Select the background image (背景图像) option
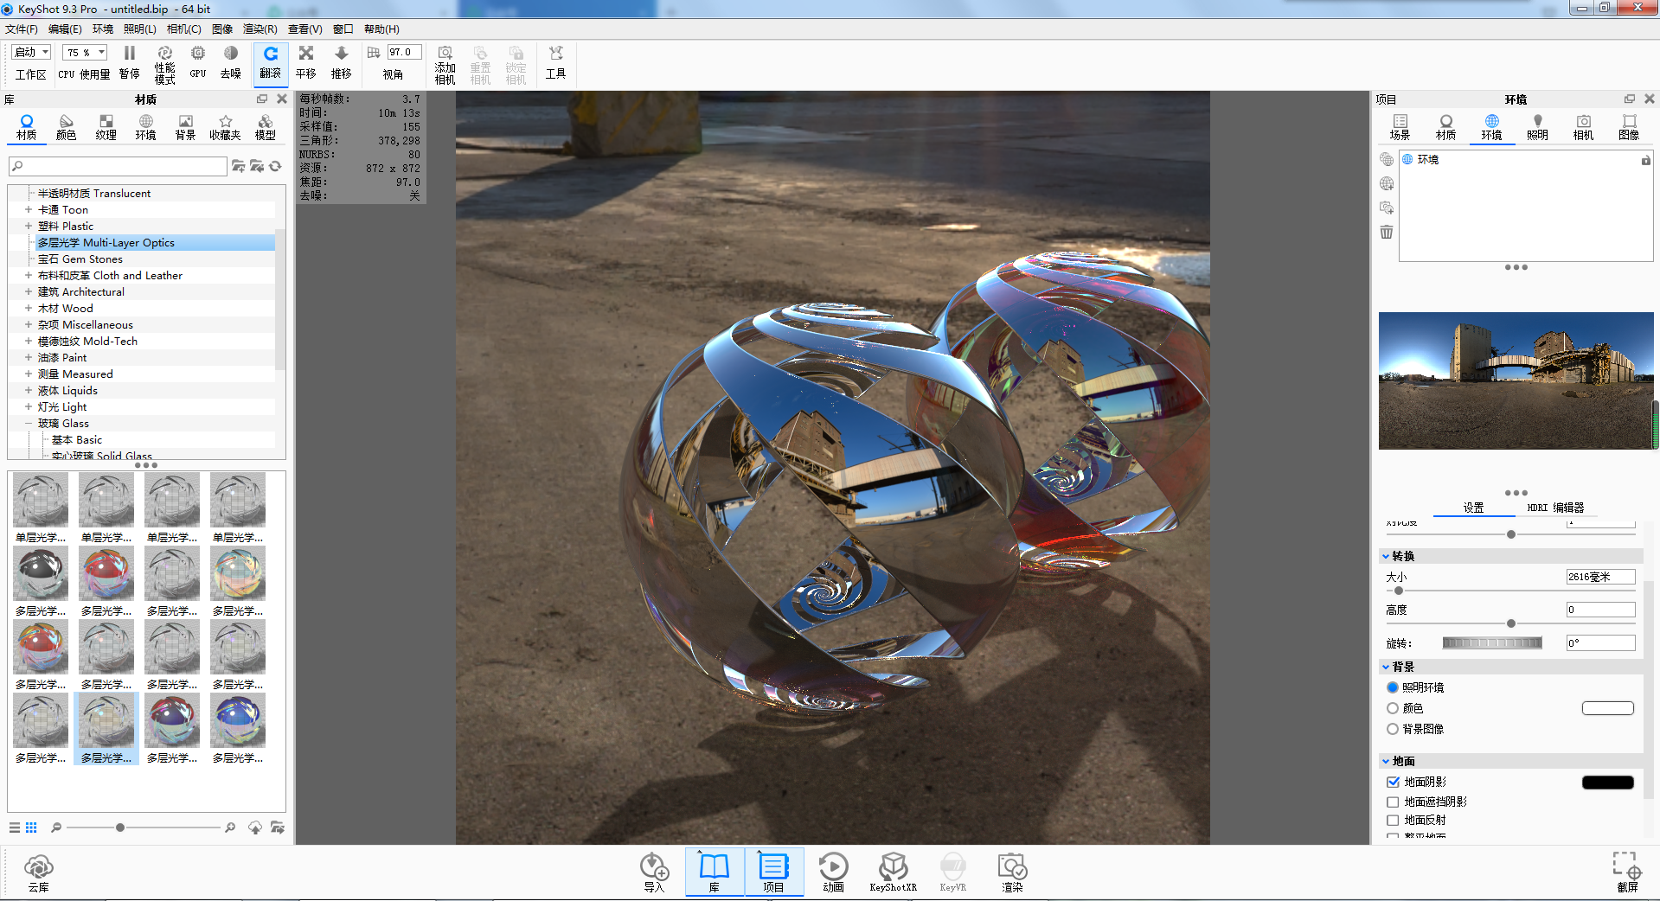 [x=1393, y=729]
